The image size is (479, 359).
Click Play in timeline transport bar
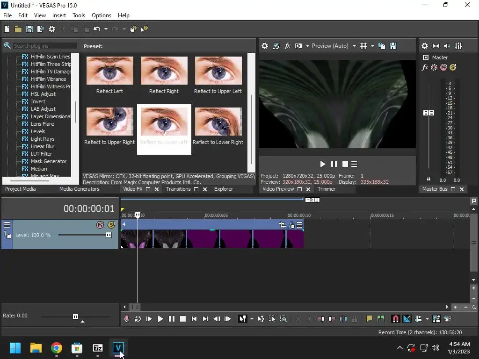tap(160, 319)
